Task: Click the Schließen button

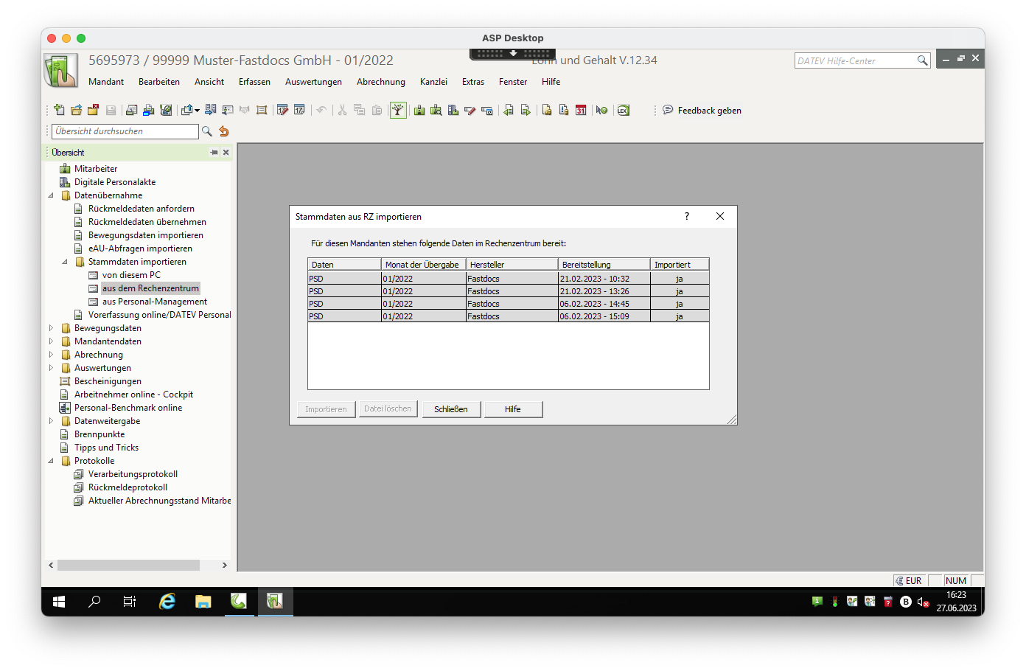Action: point(451,409)
